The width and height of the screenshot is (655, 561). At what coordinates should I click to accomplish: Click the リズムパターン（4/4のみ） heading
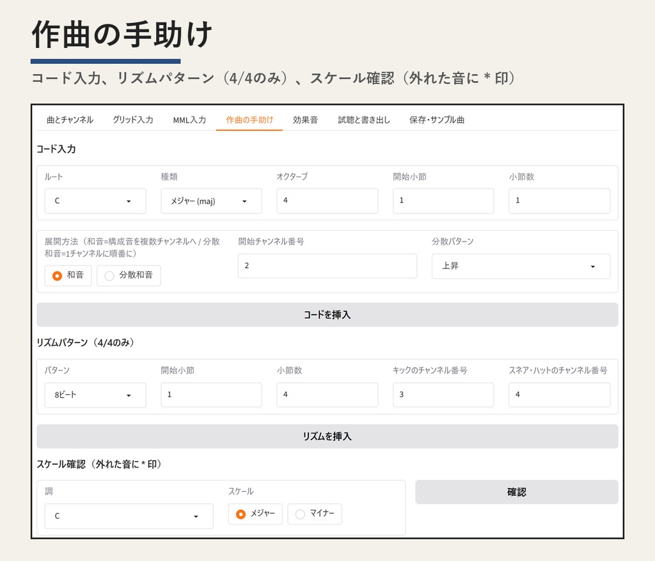[85, 342]
